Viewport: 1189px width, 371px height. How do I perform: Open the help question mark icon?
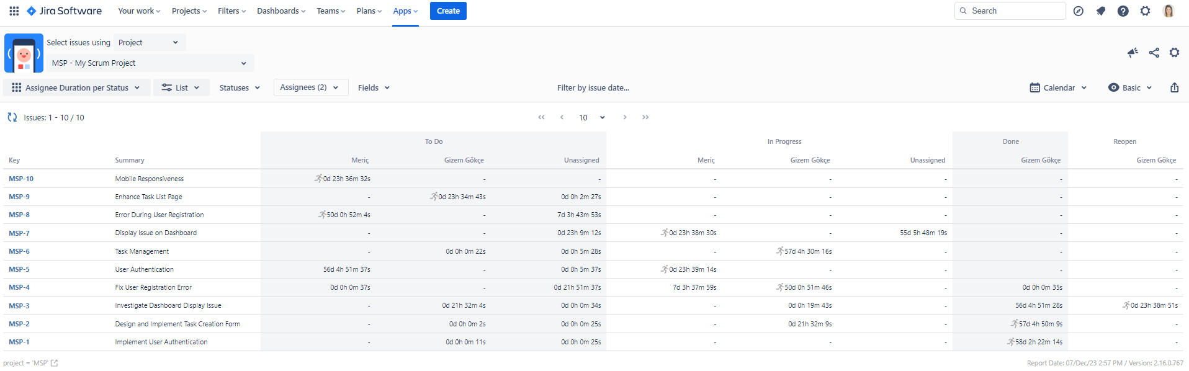pyautogui.click(x=1123, y=11)
